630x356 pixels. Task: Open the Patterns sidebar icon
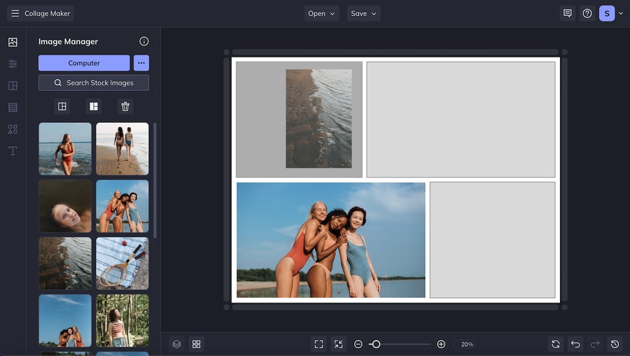click(13, 108)
